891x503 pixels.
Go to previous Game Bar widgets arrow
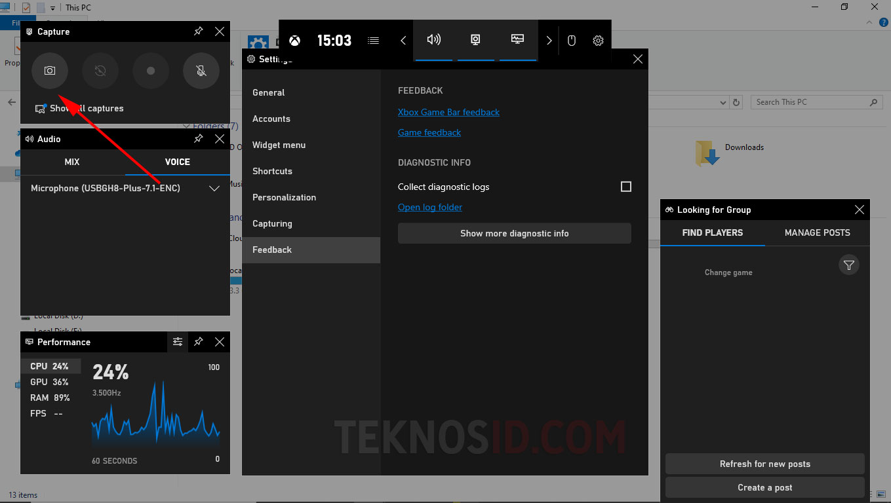(x=403, y=41)
